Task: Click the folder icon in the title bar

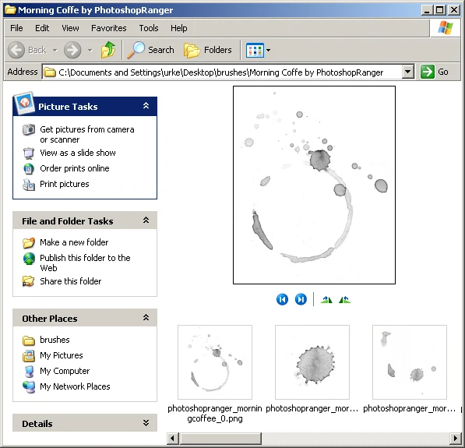Action: 10,10
